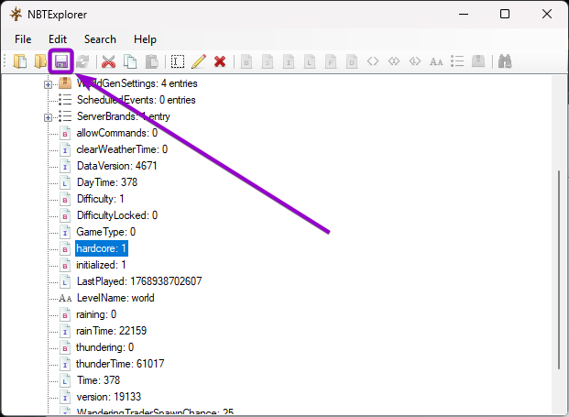The height and width of the screenshot is (417, 569).
Task: Click the Add Float tag icon
Action: (331, 61)
